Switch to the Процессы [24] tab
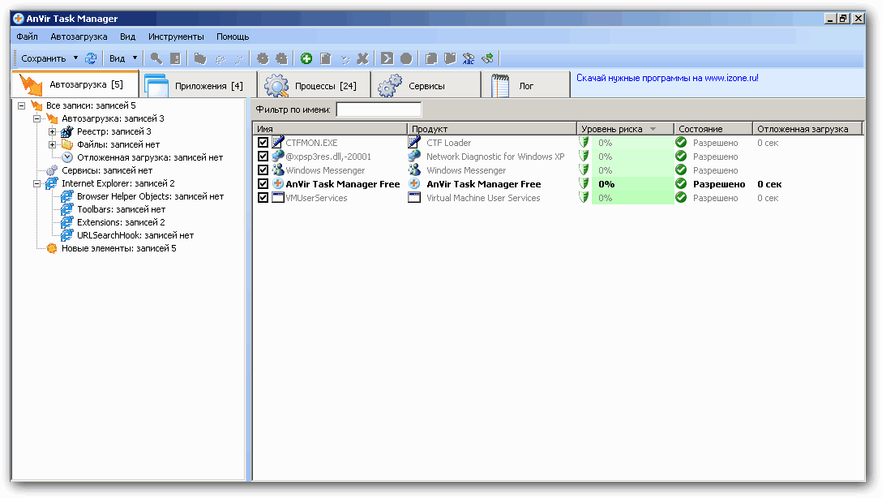 (x=314, y=85)
